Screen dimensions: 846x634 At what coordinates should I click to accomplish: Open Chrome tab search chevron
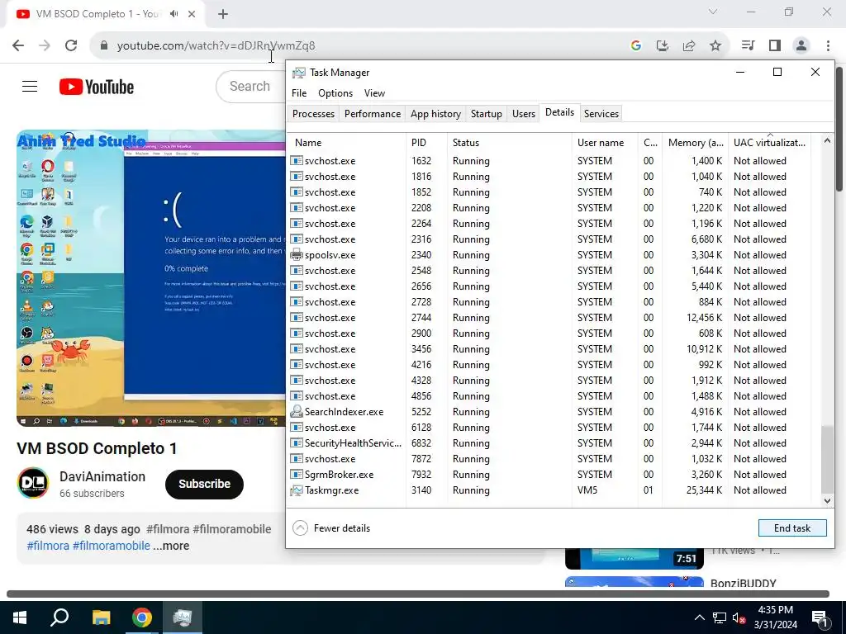coord(713,12)
